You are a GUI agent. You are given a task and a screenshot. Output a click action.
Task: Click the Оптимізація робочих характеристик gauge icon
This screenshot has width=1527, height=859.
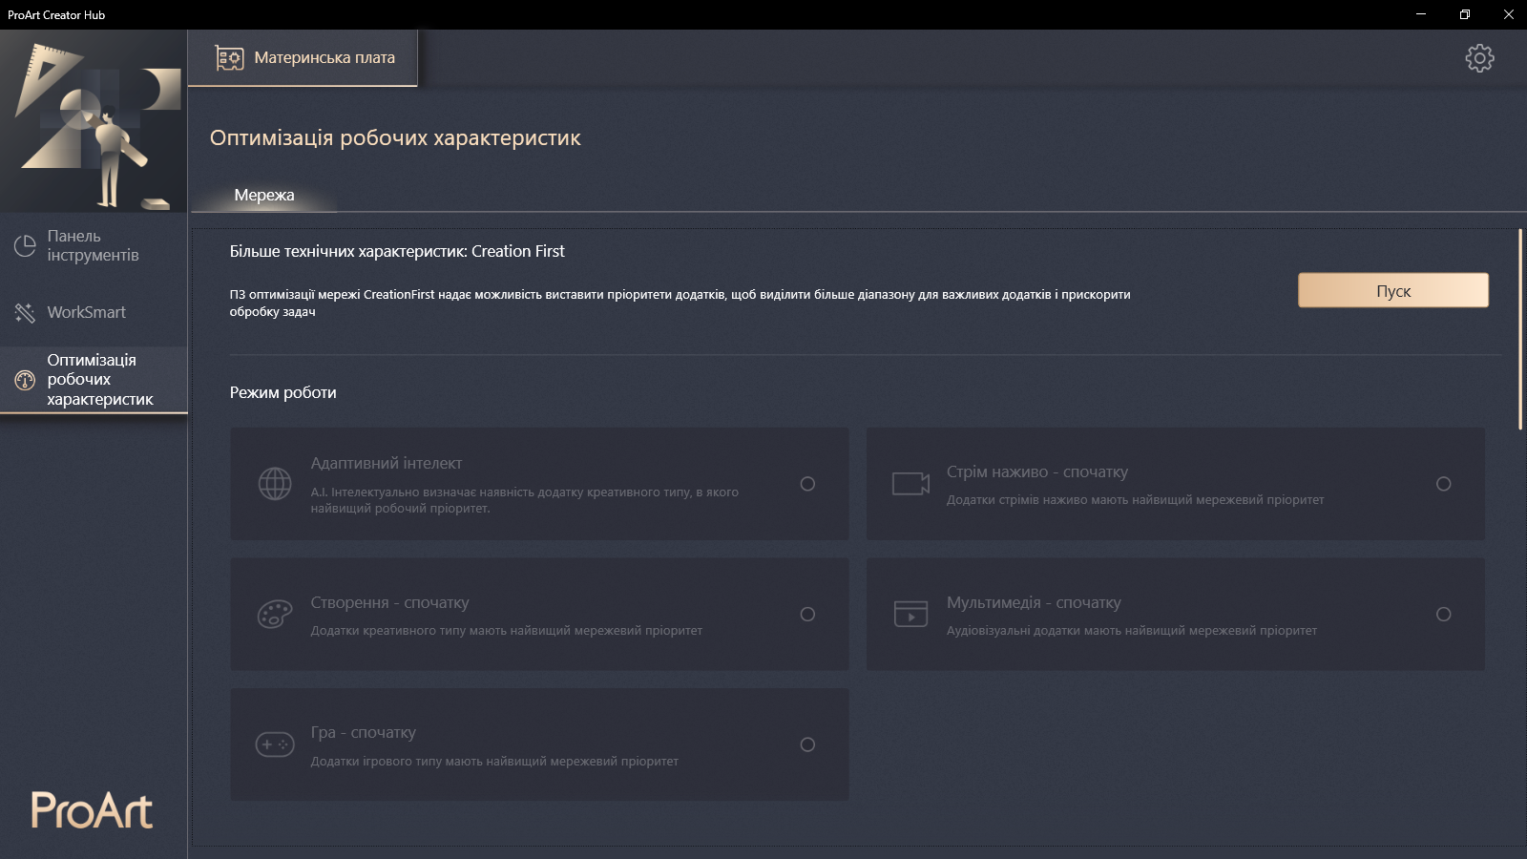[x=25, y=380]
